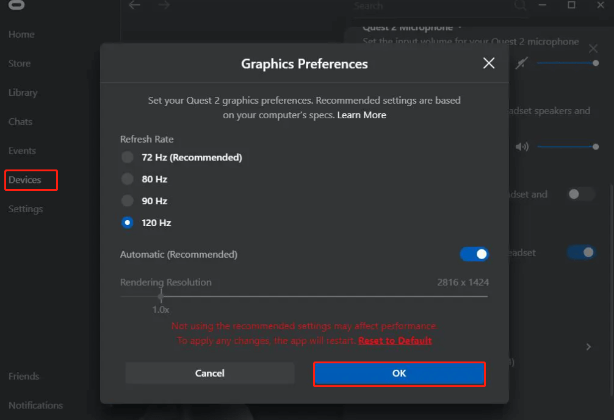
Task: Select the 72 Hz refresh rate
Action: pyautogui.click(x=128, y=157)
